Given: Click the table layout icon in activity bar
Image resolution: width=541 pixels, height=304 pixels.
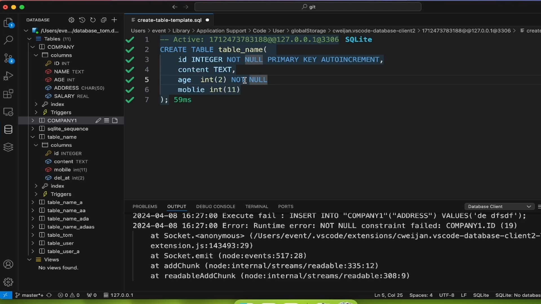Looking at the screenshot, I should (8, 94).
